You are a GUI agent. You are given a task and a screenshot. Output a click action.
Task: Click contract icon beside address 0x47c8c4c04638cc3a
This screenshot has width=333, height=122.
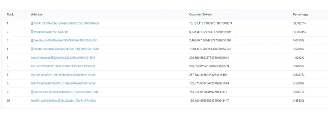coord(32,92)
